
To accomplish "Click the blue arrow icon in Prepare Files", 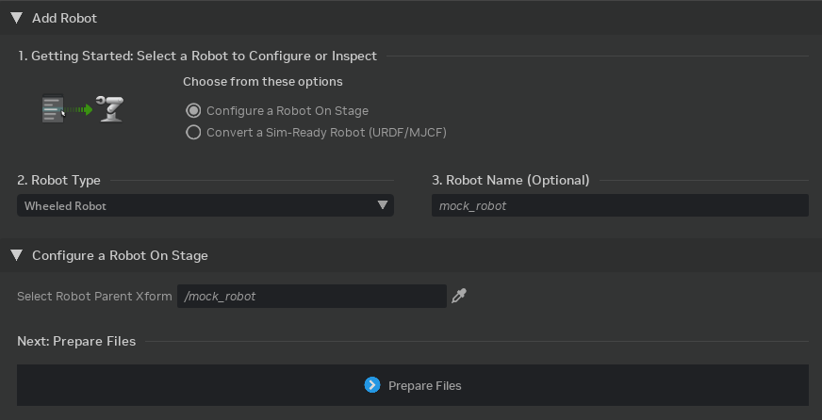I will 372,385.
